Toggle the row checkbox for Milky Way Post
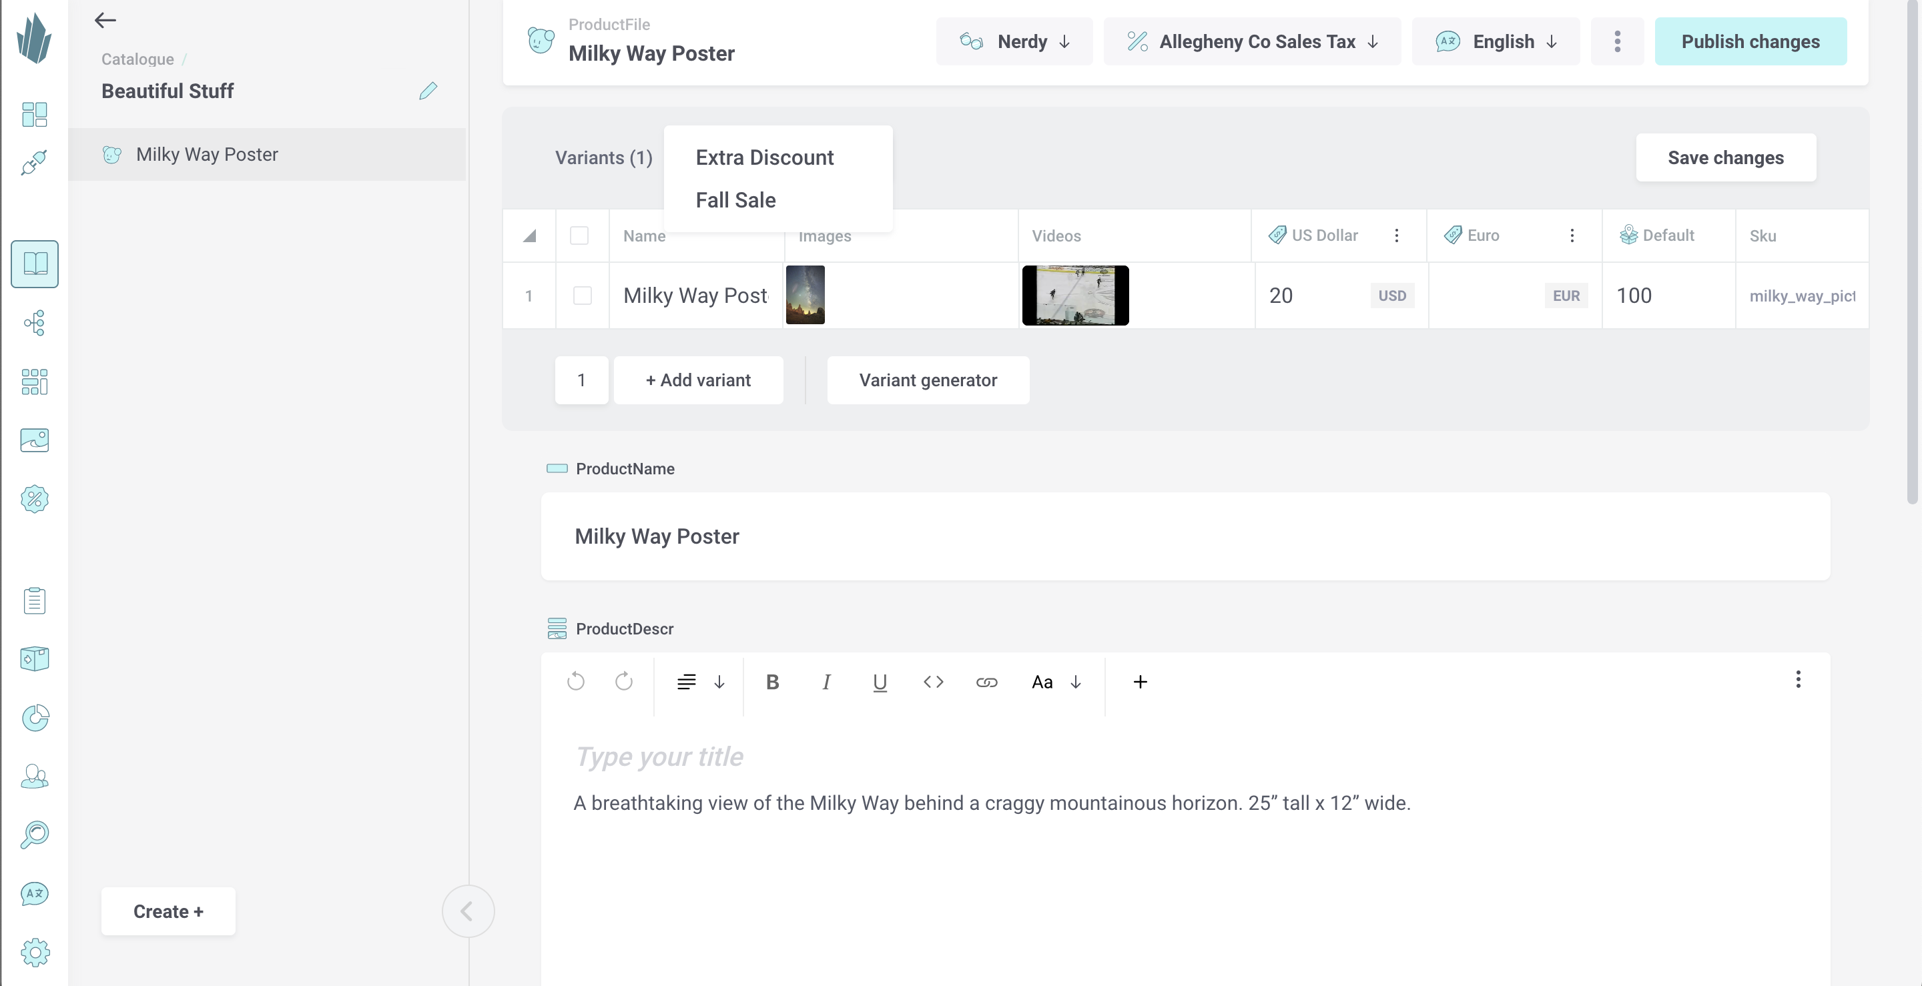Image resolution: width=1922 pixels, height=986 pixels. (x=583, y=296)
